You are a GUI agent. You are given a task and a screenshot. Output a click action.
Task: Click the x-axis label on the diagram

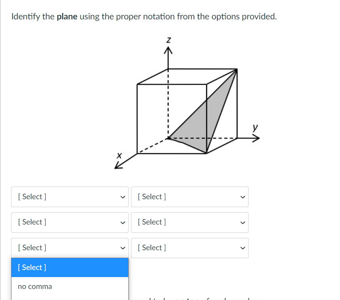tap(119, 155)
